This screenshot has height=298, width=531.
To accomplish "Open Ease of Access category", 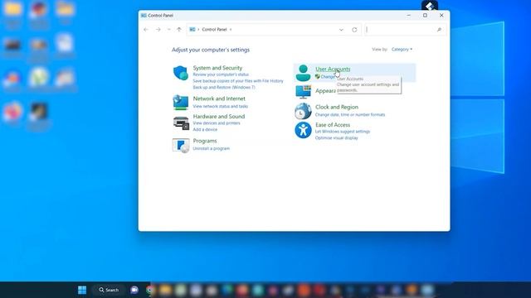I will (333, 125).
